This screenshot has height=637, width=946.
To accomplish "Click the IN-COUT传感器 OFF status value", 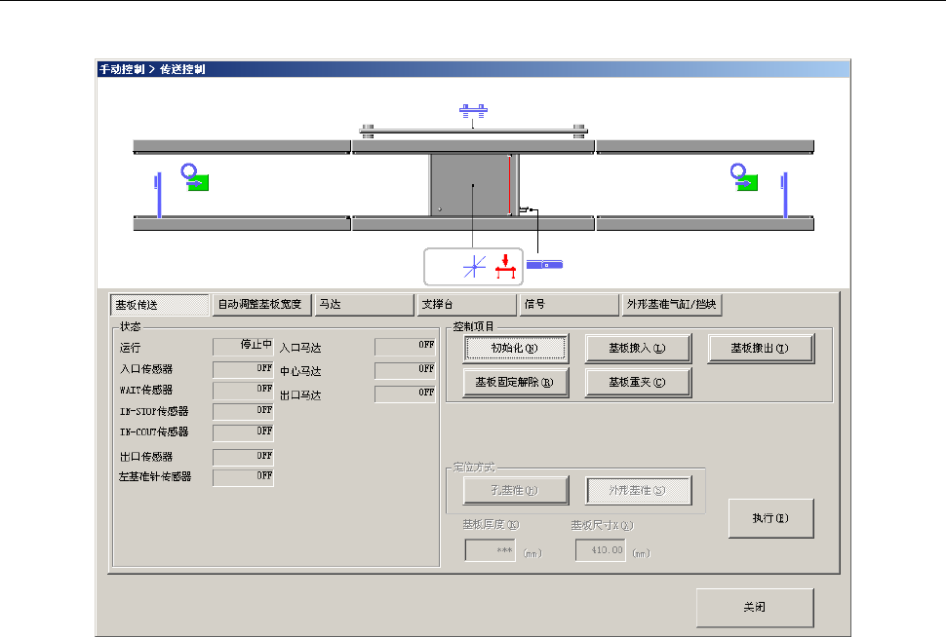I will [x=243, y=432].
